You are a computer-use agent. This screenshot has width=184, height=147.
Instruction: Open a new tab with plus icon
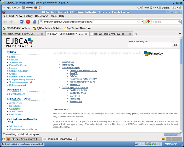click(136, 34)
